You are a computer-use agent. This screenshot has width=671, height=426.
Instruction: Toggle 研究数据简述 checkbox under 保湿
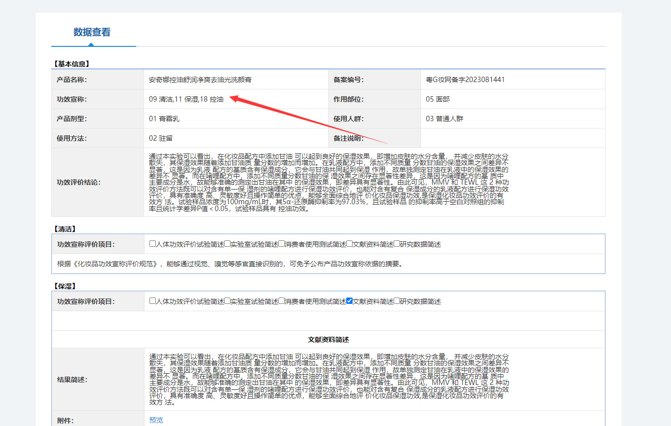(x=397, y=301)
